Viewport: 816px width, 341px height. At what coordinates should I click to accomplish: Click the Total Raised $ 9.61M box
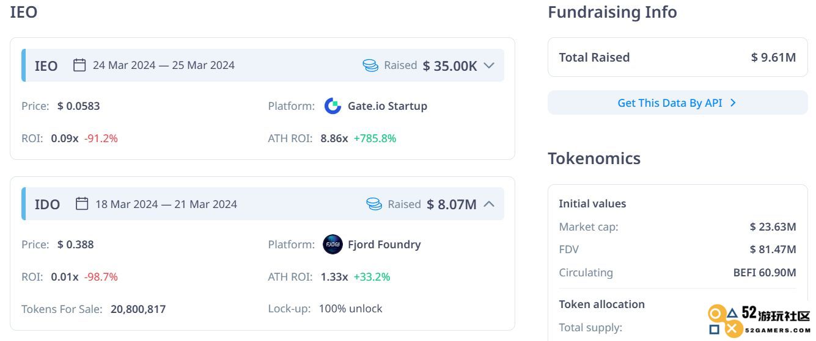[677, 57]
